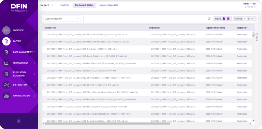Toggle the hamburger menu to collapse sidebar
Screen dimensions: 262x129
point(19,121)
